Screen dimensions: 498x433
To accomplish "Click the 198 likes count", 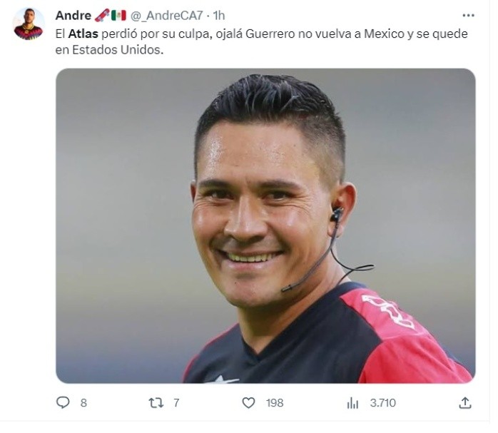I will click(275, 403).
